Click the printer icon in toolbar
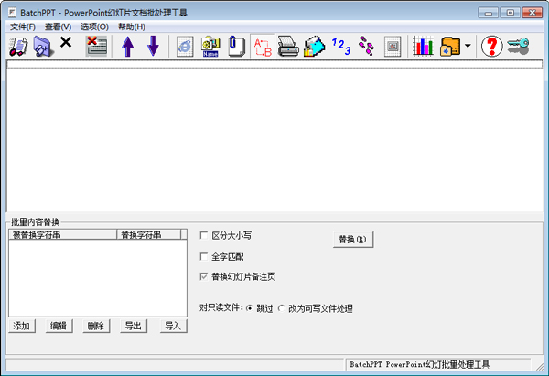The height and width of the screenshot is (376, 549). 288,46
